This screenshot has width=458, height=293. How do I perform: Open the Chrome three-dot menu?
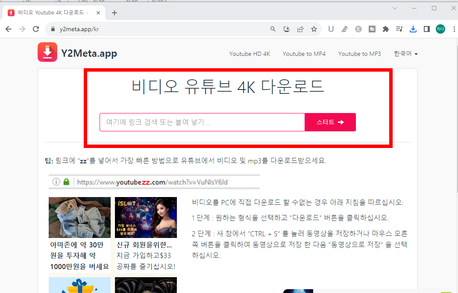[454, 29]
